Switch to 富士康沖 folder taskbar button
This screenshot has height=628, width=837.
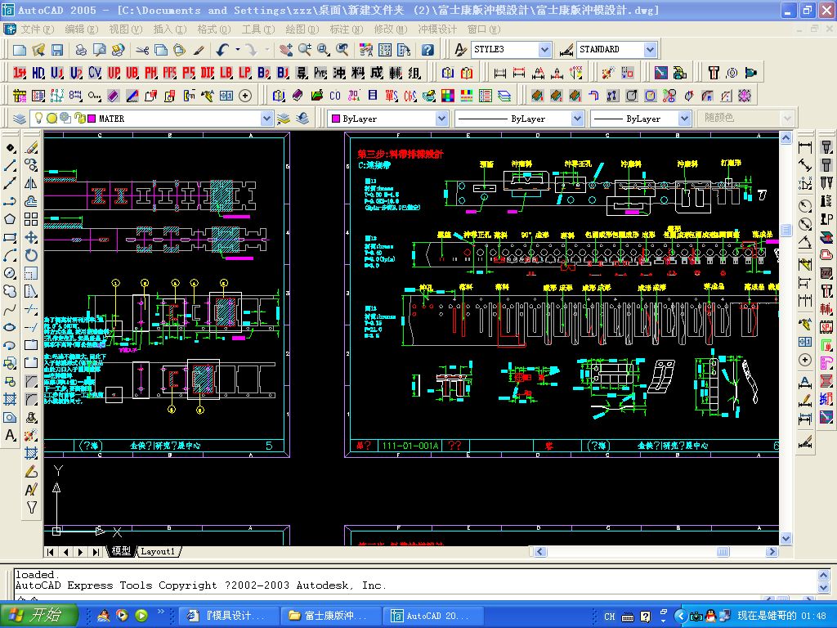coord(329,616)
